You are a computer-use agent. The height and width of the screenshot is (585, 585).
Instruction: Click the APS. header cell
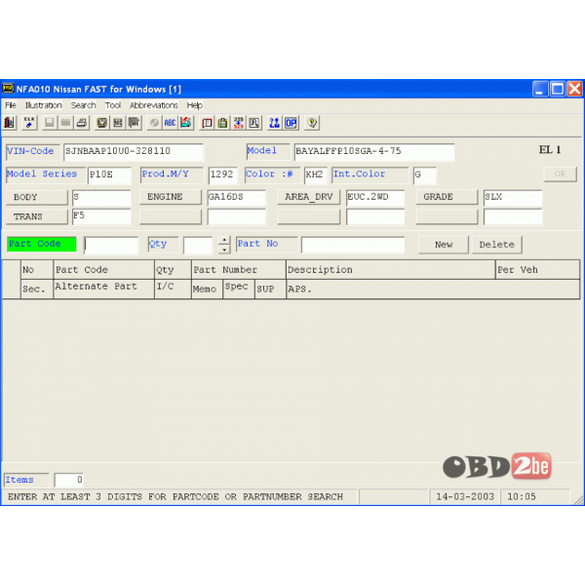coord(433,290)
